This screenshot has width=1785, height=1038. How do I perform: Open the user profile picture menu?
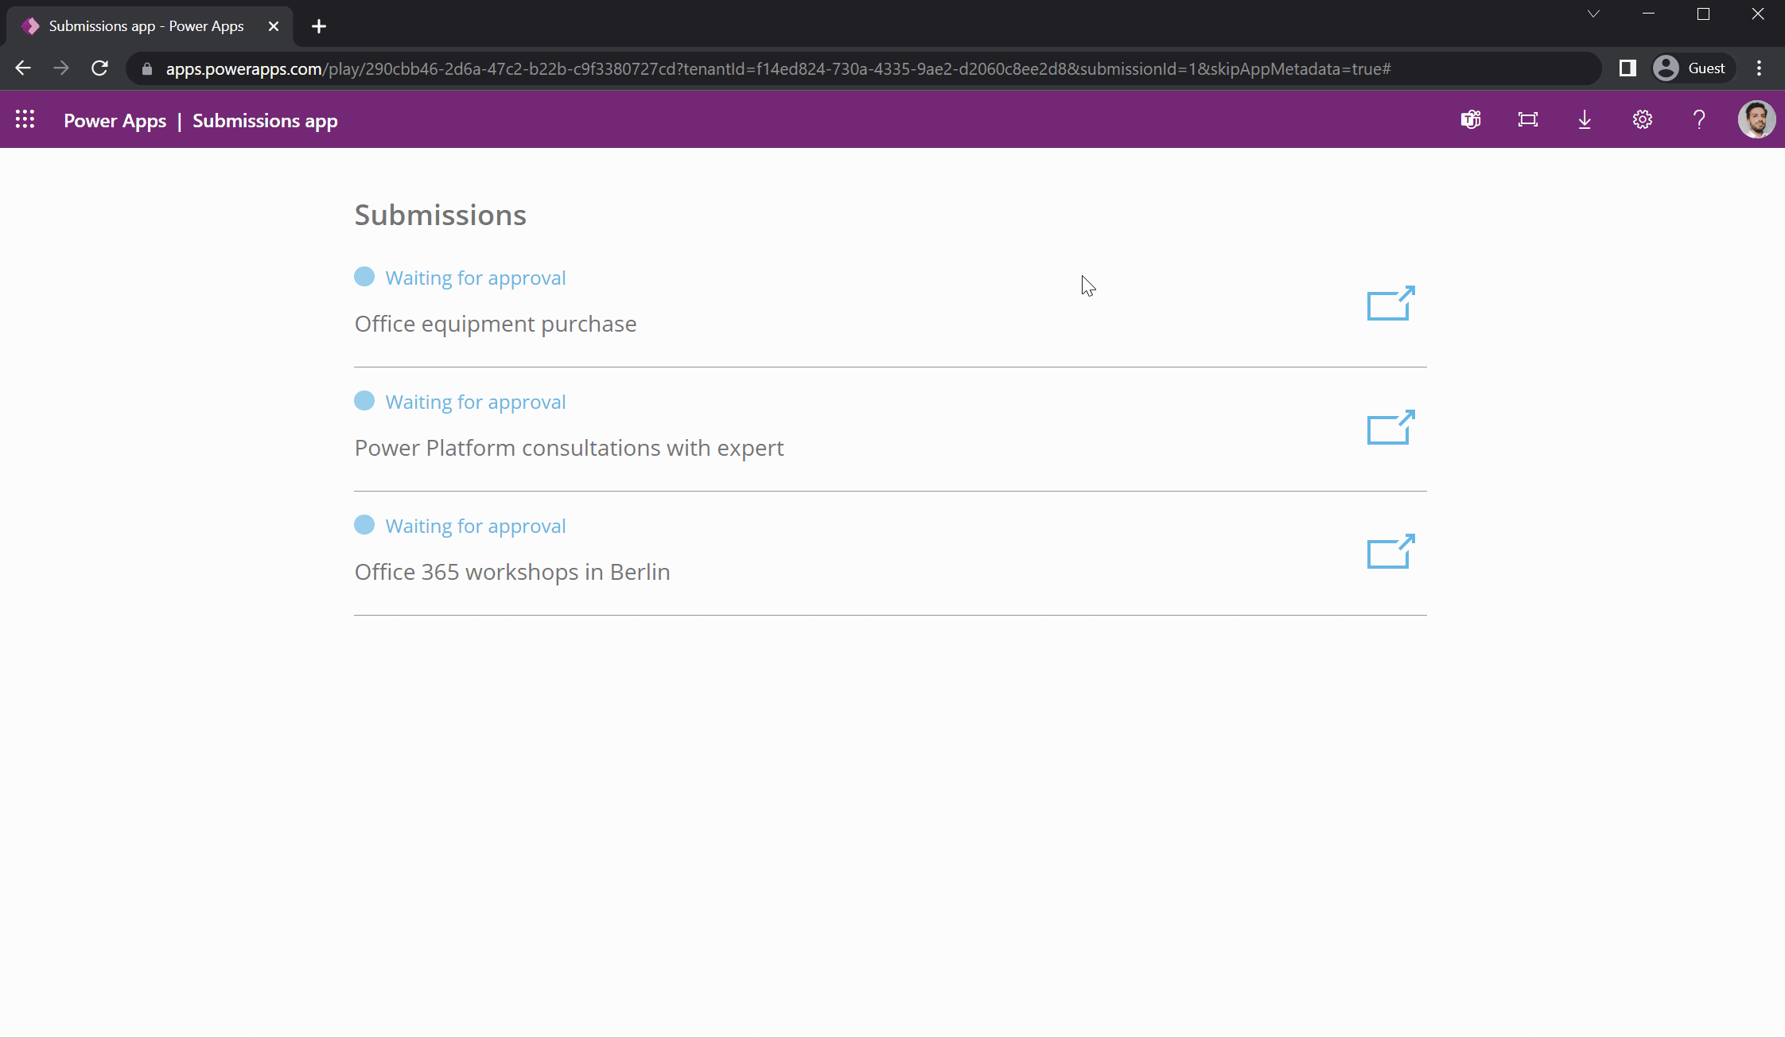coord(1756,120)
